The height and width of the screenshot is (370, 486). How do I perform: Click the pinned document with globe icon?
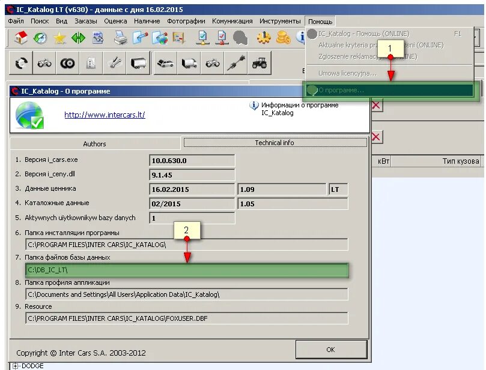coord(159,38)
